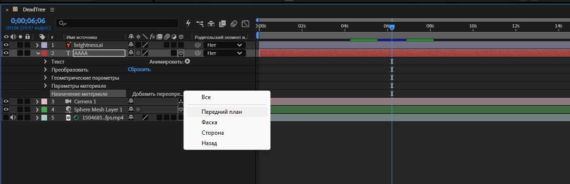Viewport: 570px width, 184px height.
Task: Expand Параметры материала group
Action: pos(46,86)
